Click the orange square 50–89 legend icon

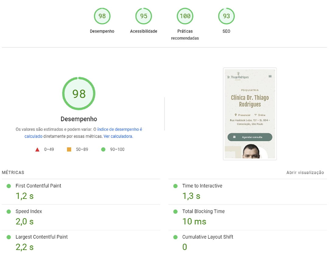69,149
